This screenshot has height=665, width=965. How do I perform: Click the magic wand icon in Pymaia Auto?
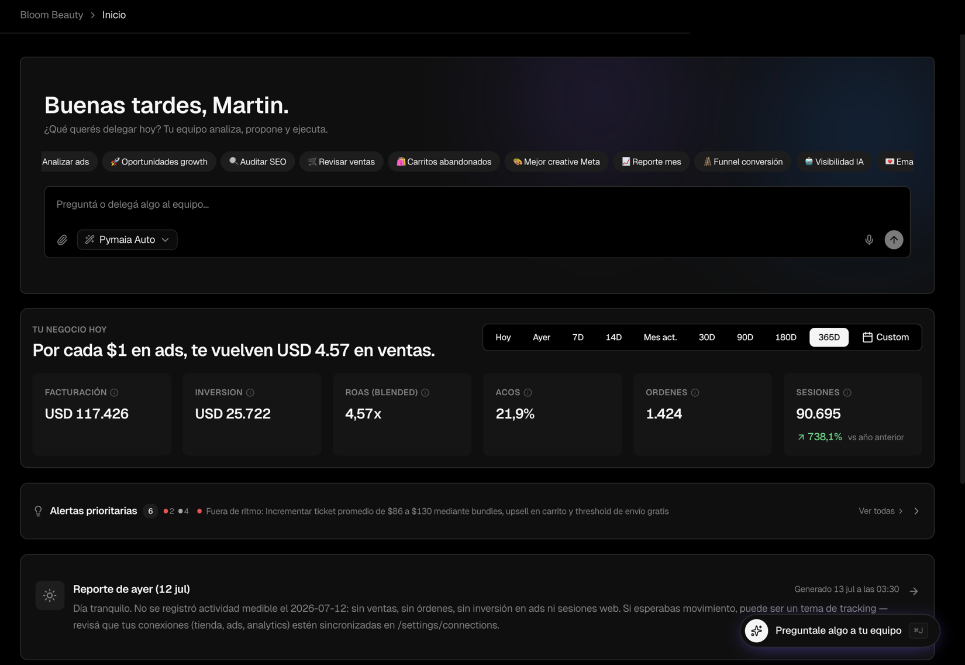pos(89,239)
